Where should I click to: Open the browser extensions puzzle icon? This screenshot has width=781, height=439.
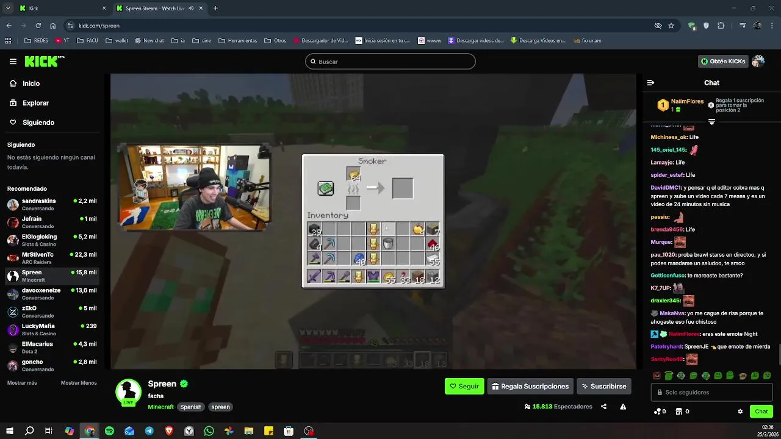[x=721, y=26]
